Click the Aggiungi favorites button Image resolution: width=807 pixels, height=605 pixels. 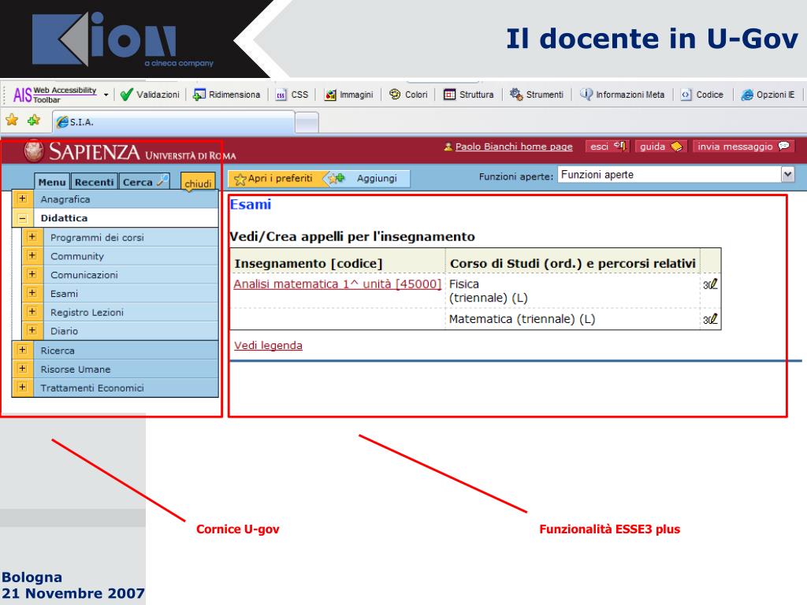coord(369,179)
